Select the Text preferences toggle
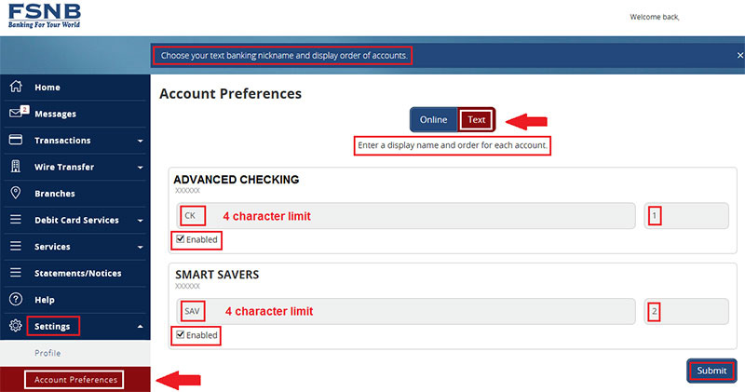 click(476, 120)
